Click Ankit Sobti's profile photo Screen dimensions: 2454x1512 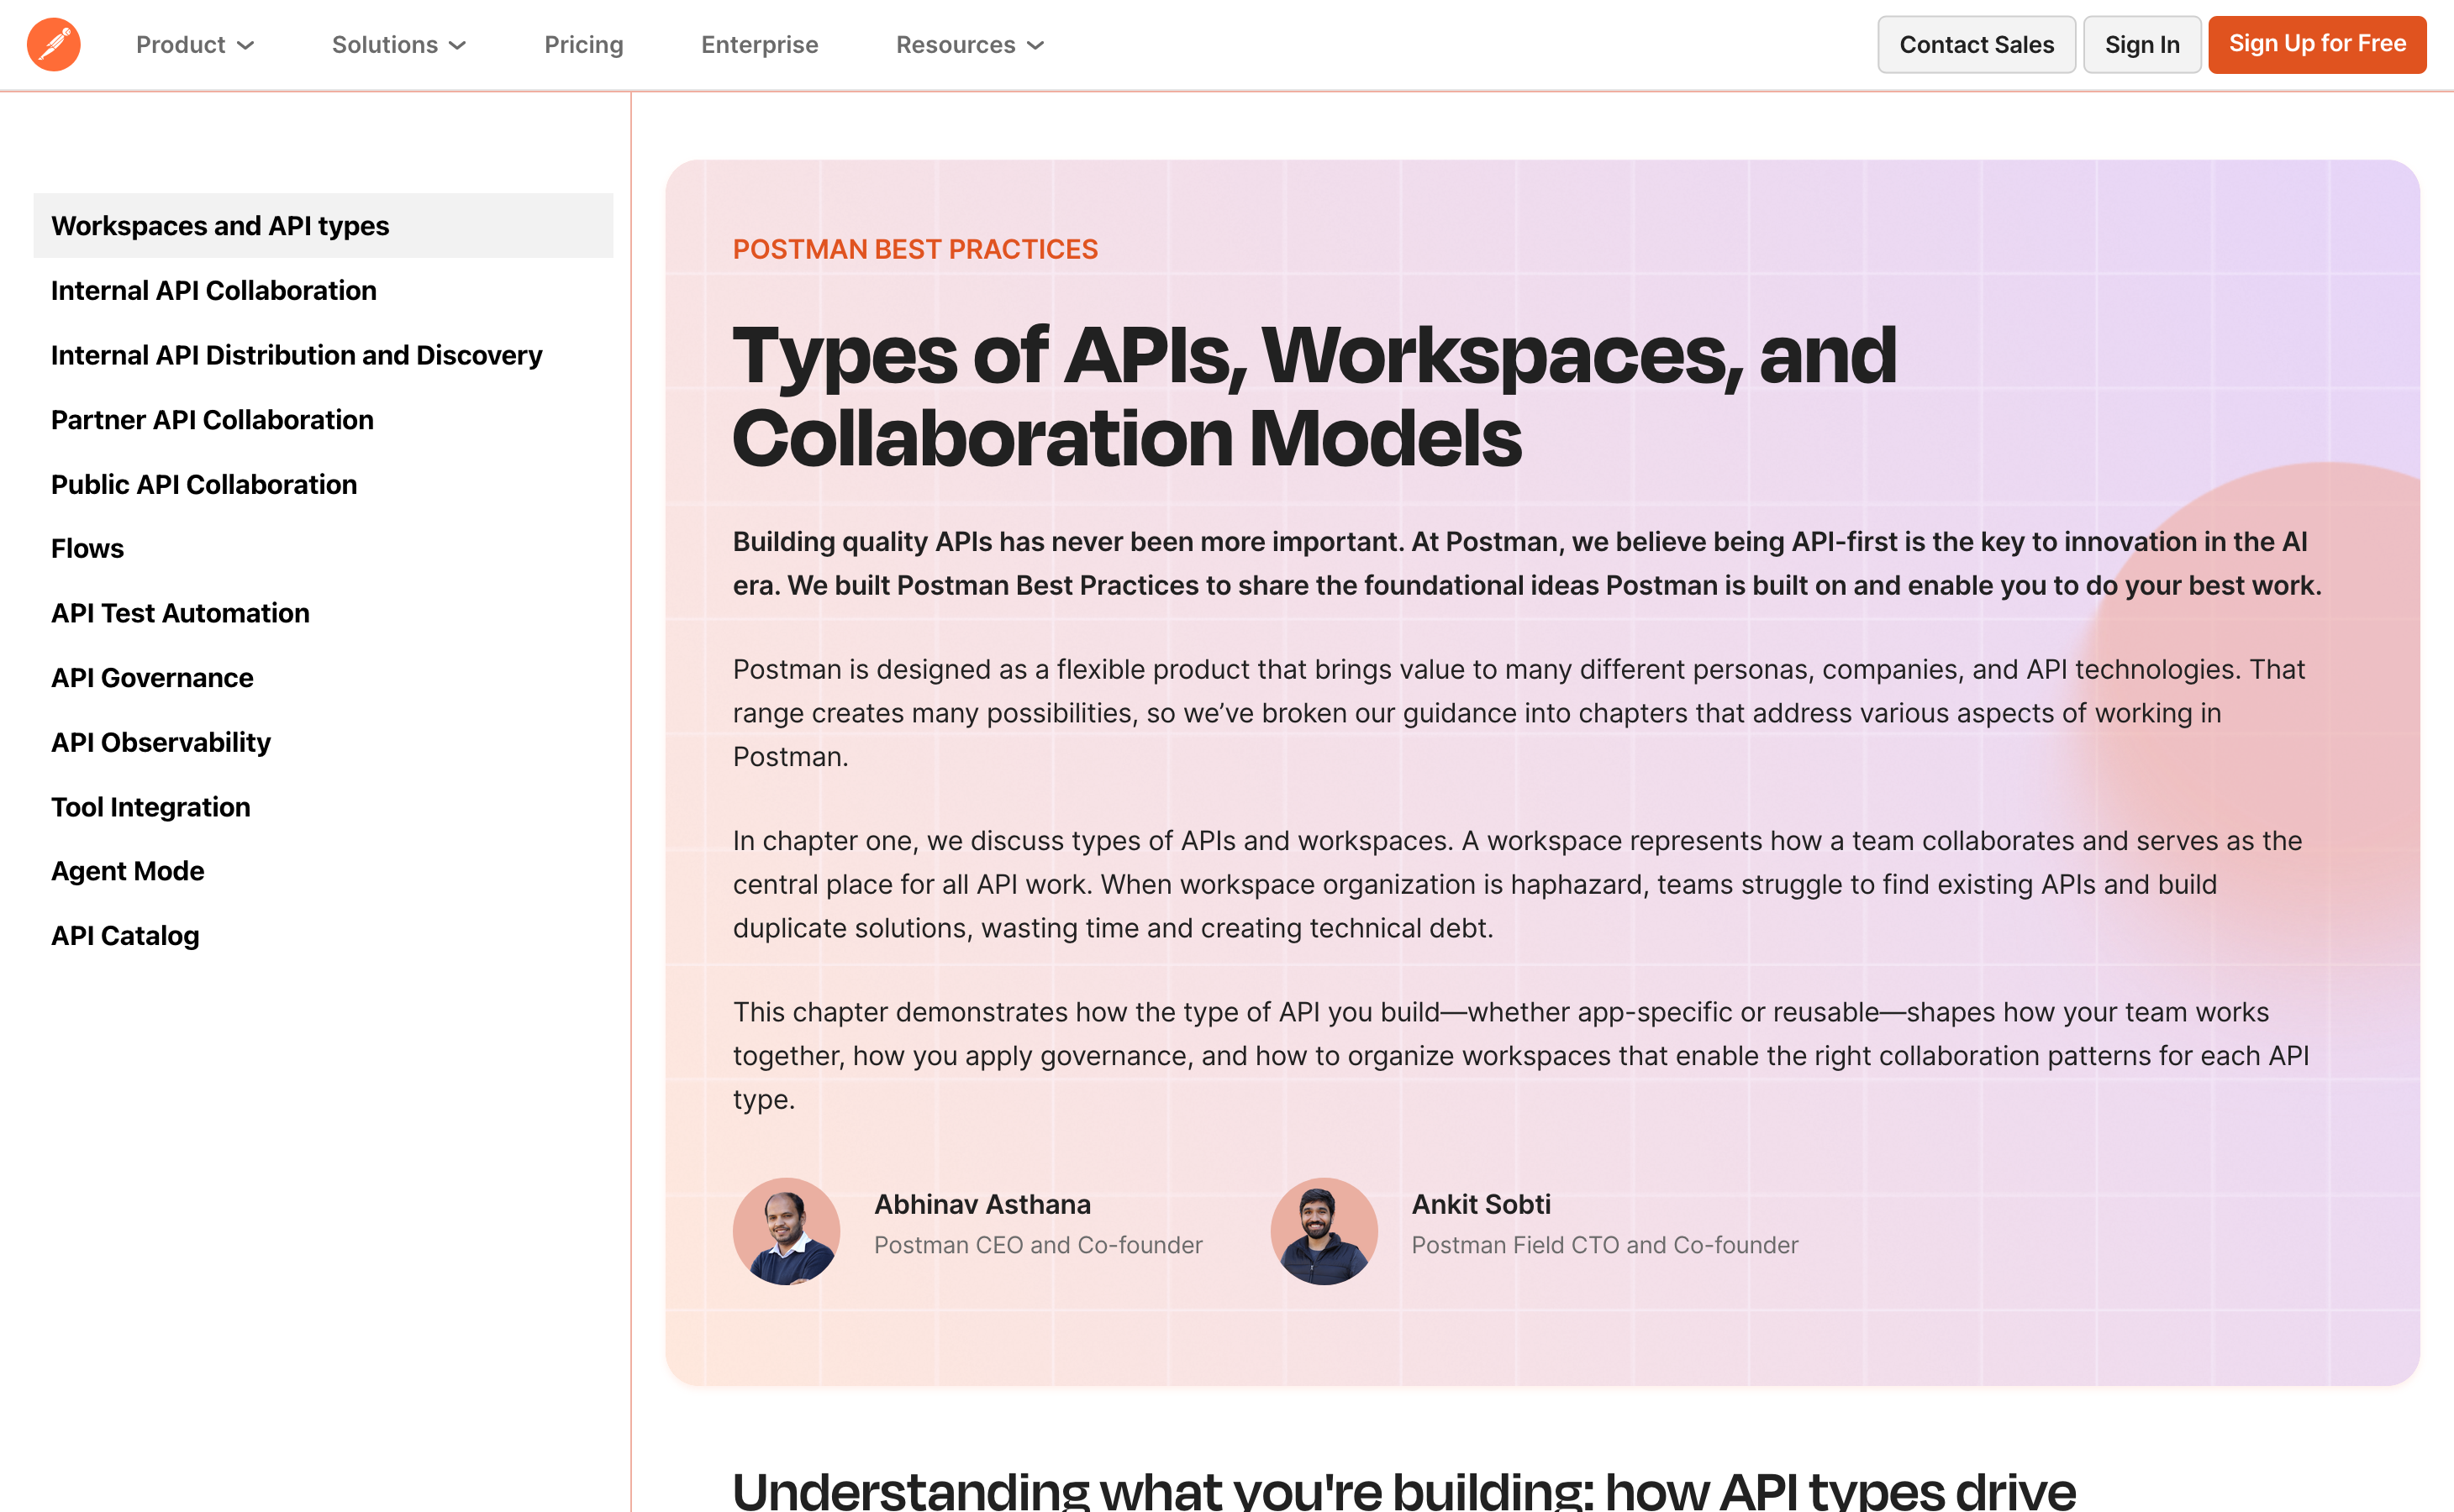pos(1324,1231)
